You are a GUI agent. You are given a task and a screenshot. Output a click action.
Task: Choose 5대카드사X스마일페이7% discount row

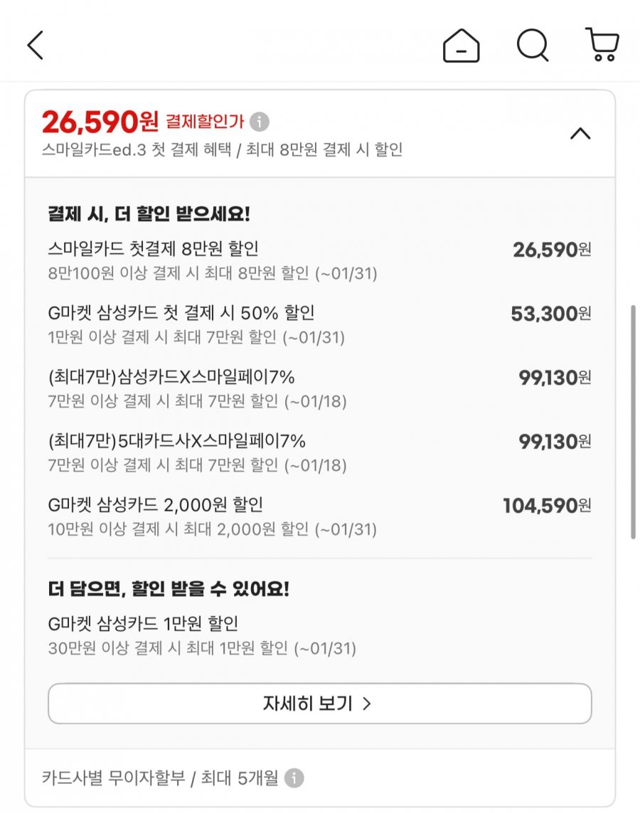(x=177, y=441)
